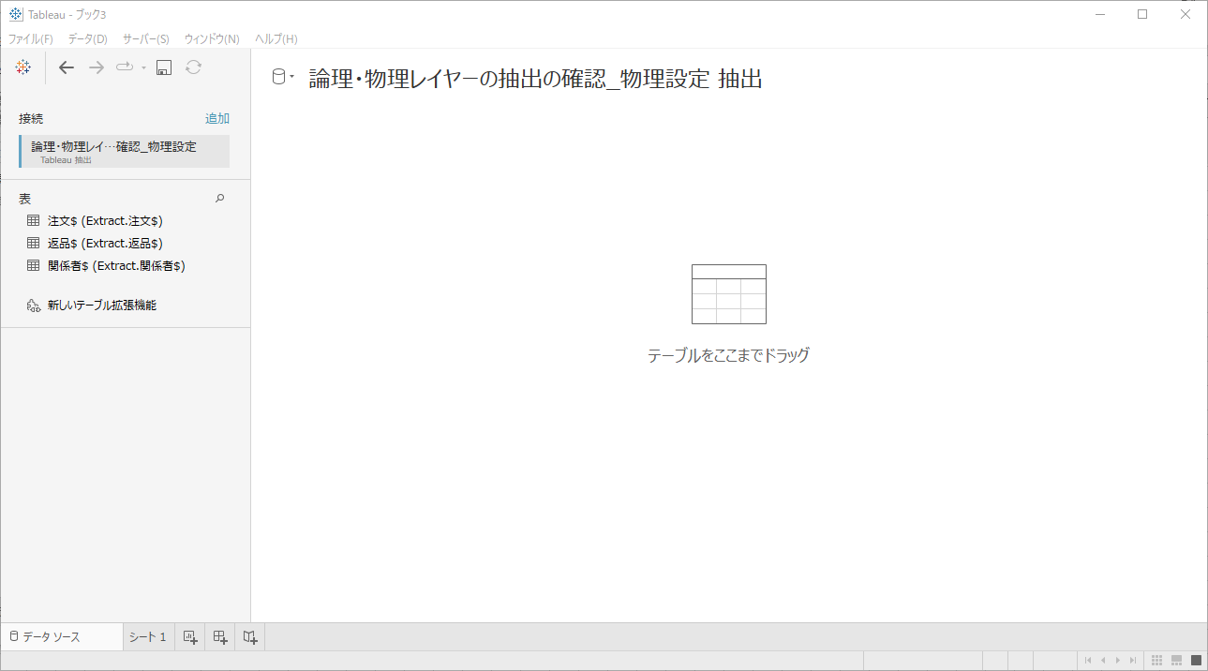Screen dimensions: 1208x671
Task: Click the replay/redo arrow icon
Action: (x=125, y=67)
